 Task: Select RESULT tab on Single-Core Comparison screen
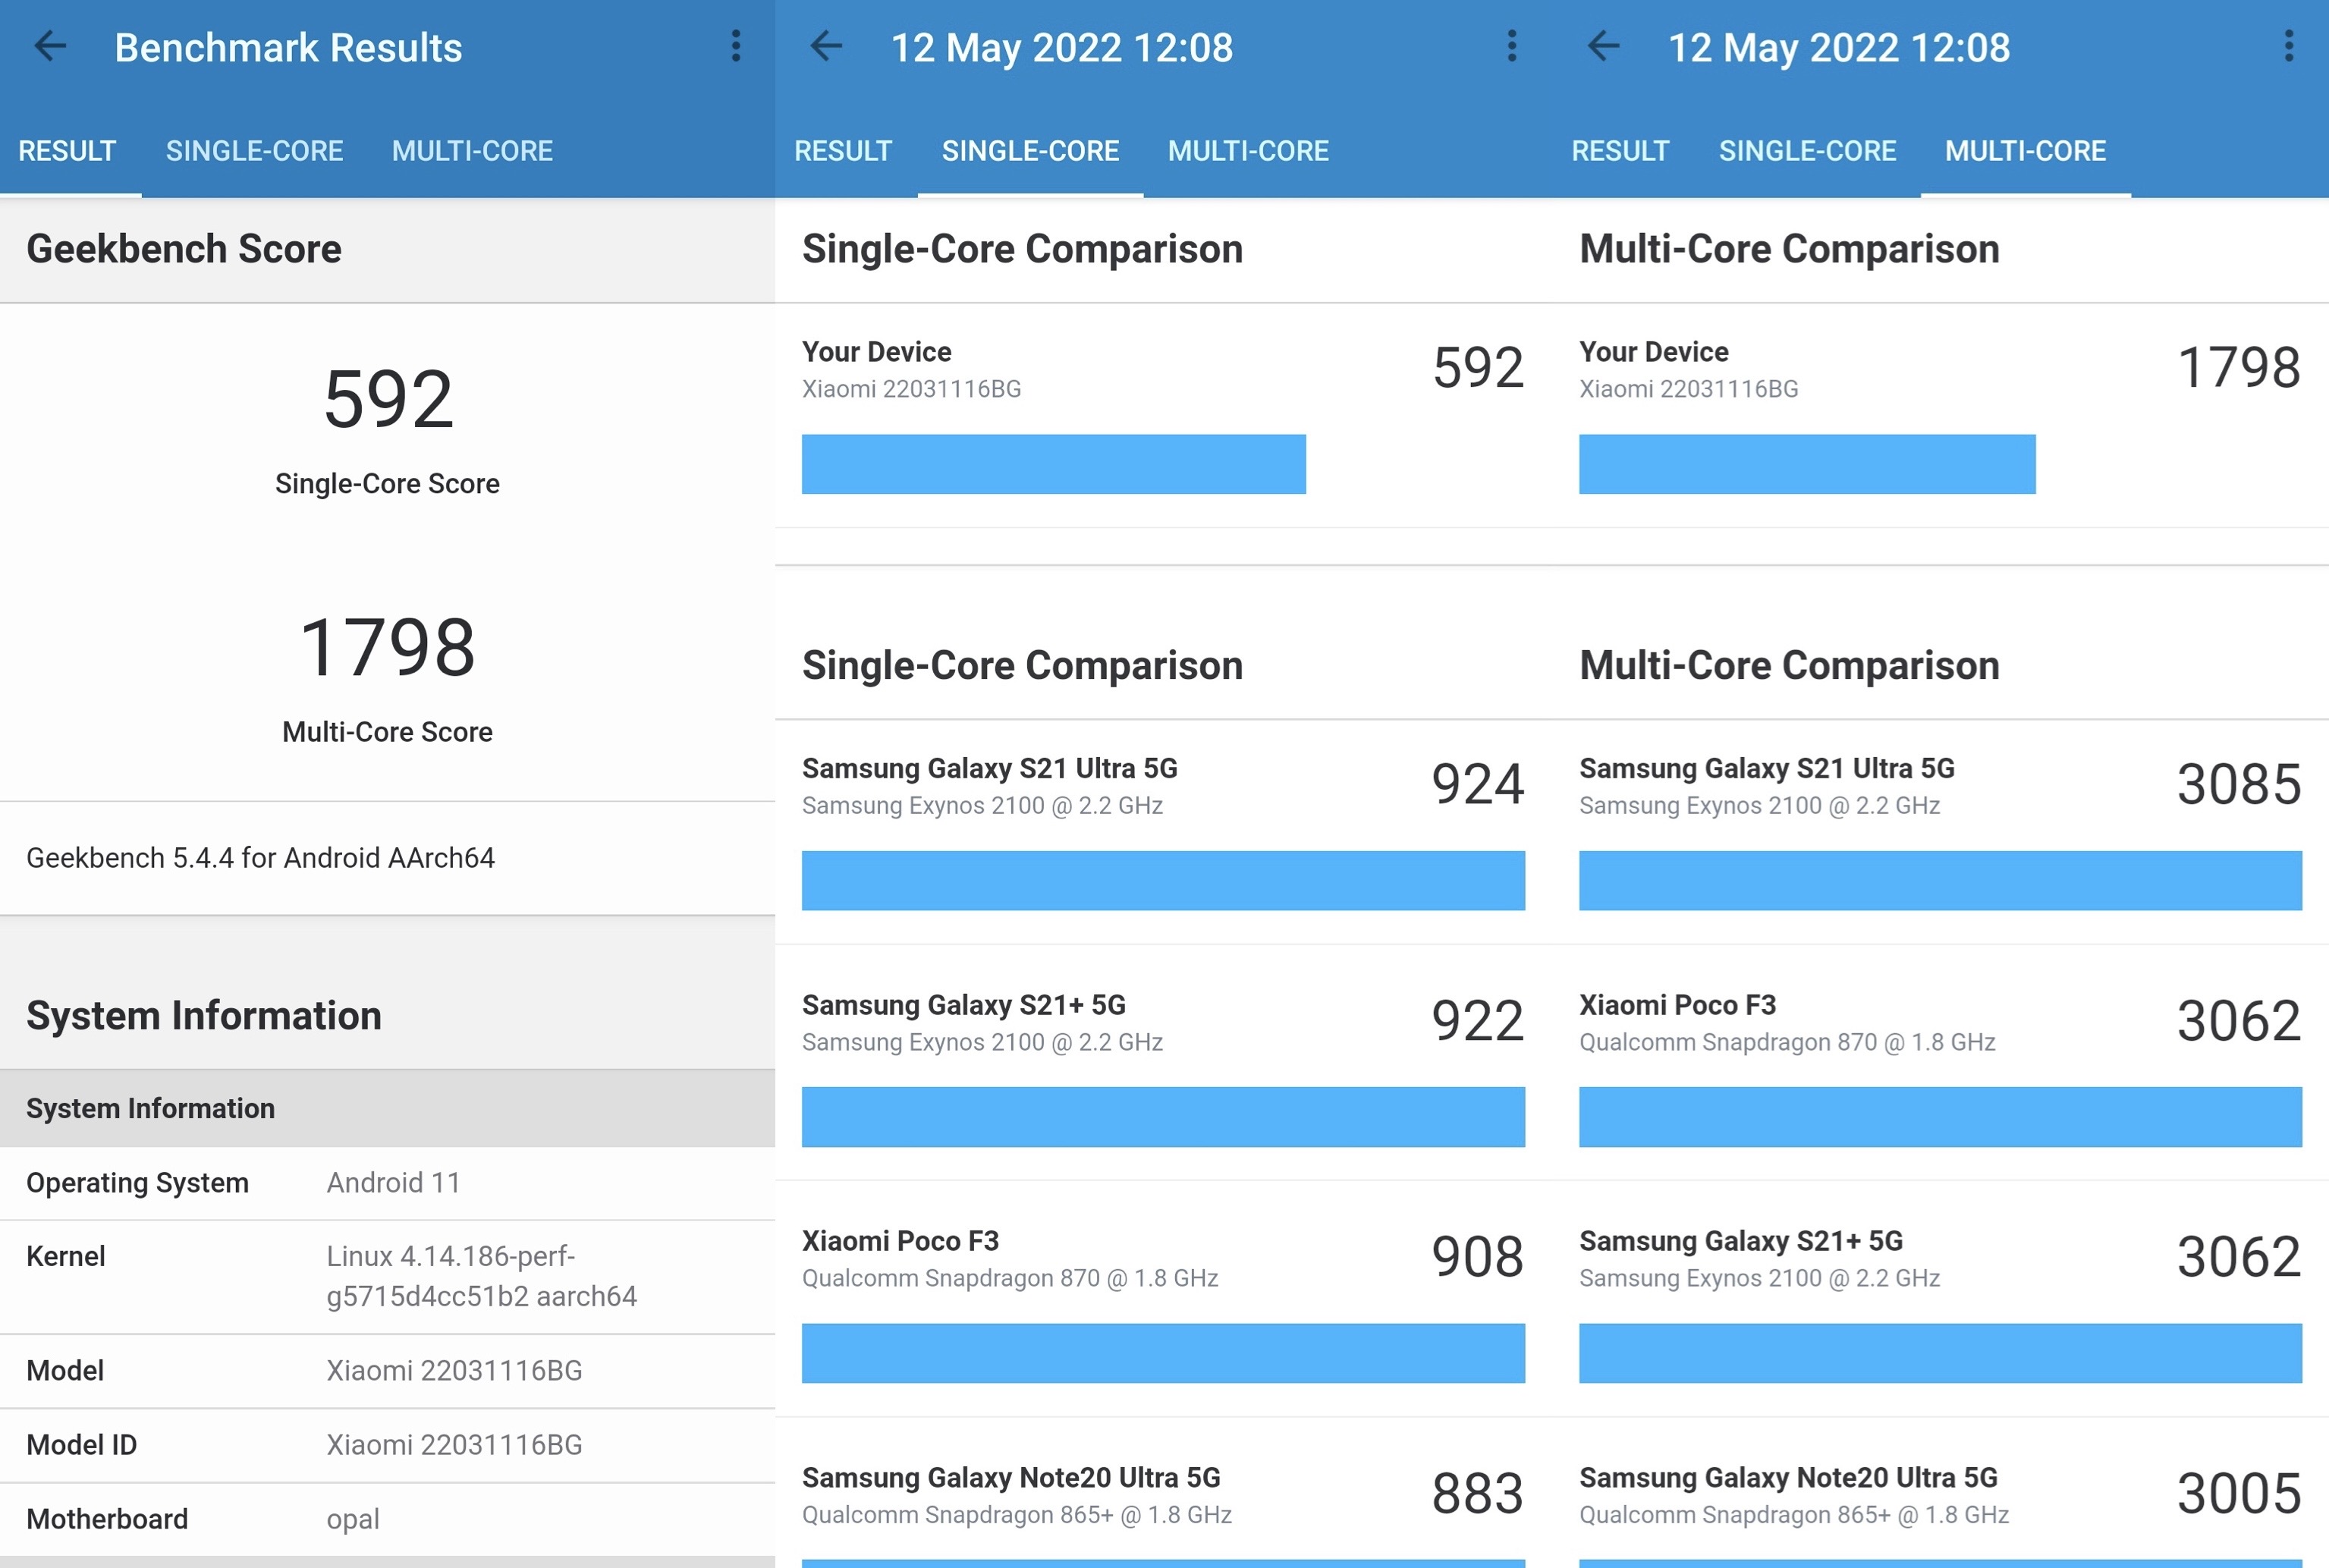pyautogui.click(x=843, y=151)
